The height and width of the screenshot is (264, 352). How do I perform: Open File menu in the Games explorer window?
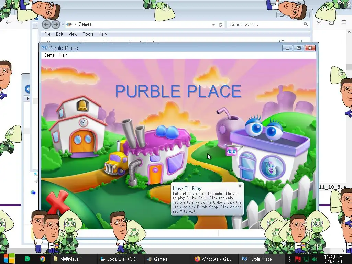click(x=47, y=34)
